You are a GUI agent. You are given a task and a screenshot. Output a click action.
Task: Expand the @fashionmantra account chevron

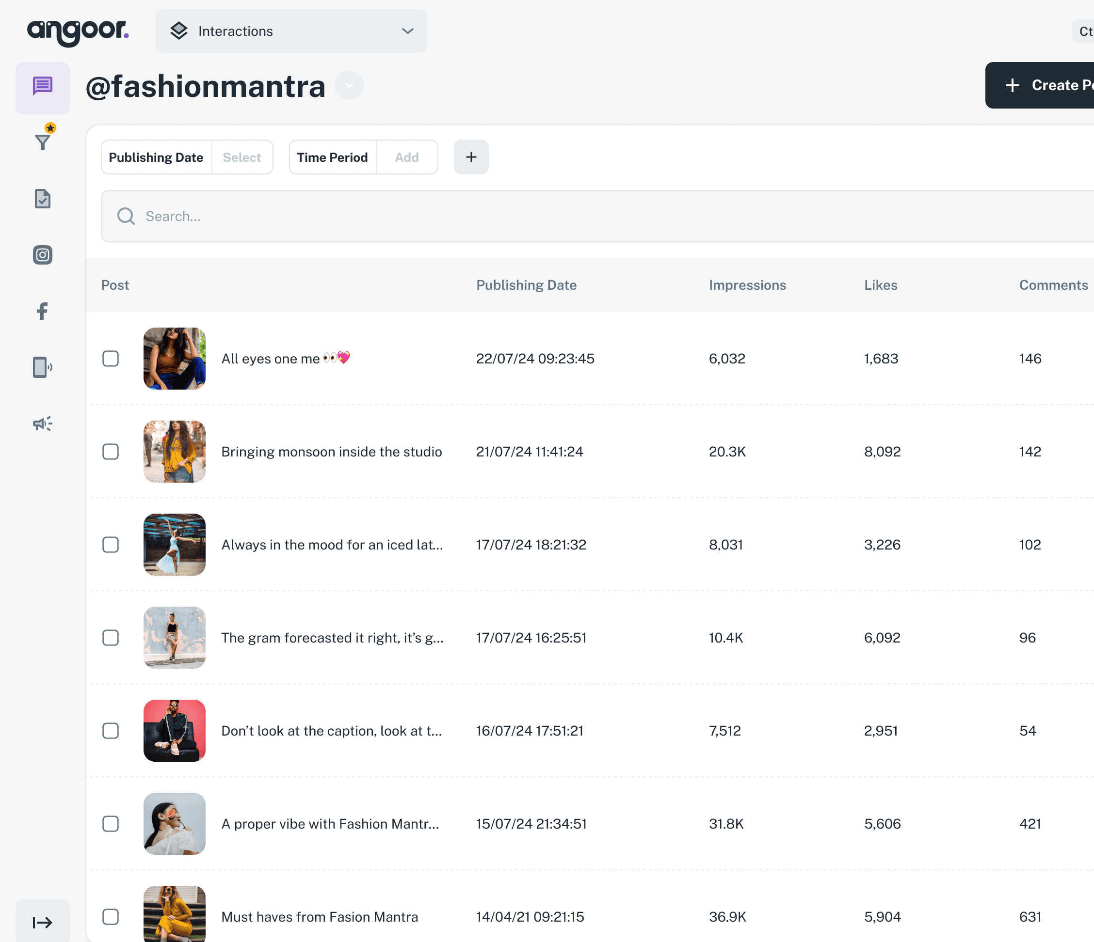[349, 85]
